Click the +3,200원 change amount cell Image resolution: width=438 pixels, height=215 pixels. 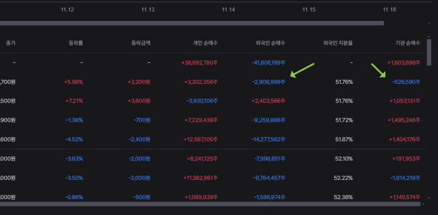click(139, 82)
